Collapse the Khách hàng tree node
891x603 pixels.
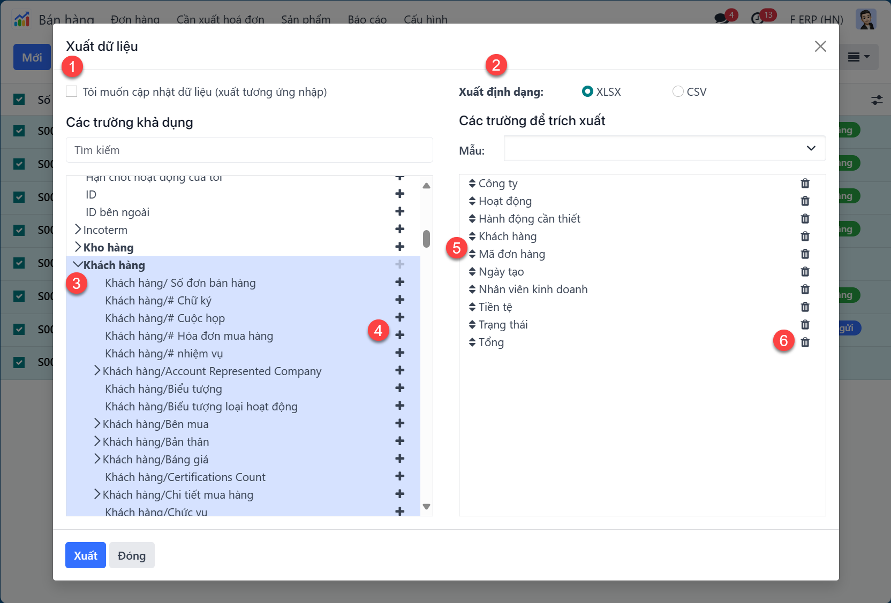click(78, 265)
